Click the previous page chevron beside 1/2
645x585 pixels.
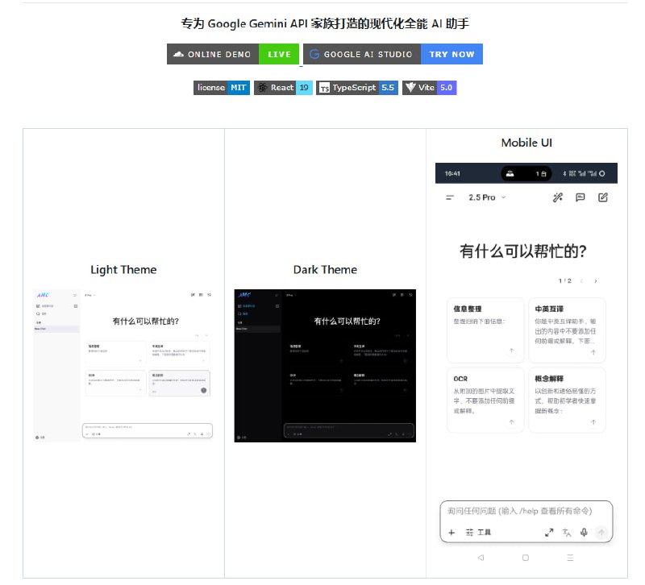[581, 280]
